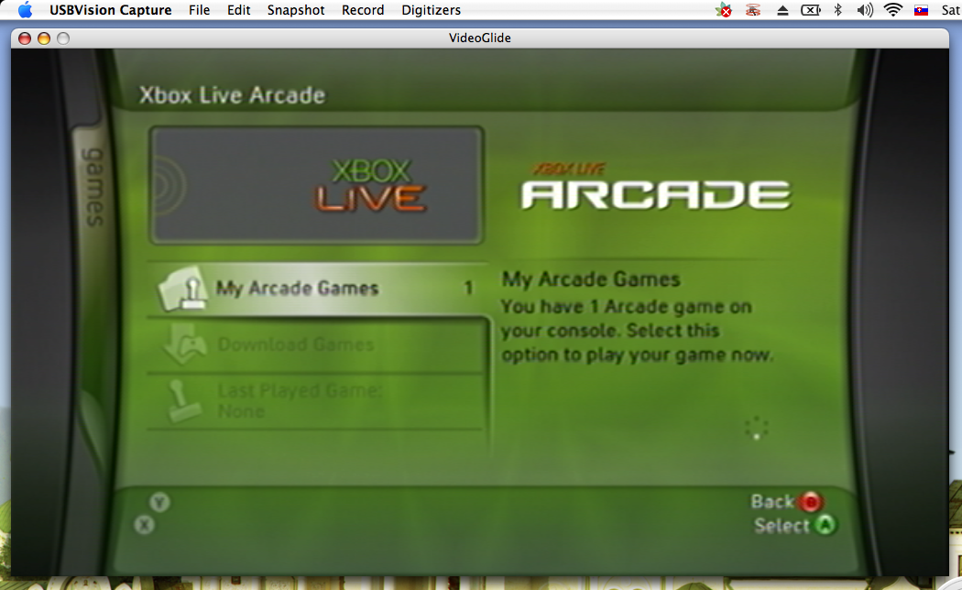Open the Apple menu
This screenshot has width=962, height=590.
point(25,10)
